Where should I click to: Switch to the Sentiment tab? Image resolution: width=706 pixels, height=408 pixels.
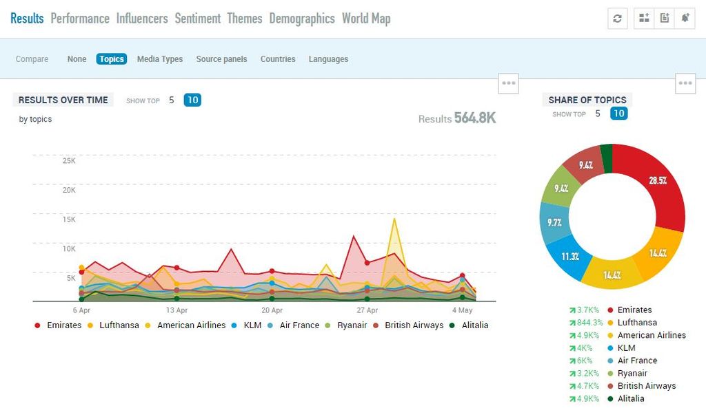[197, 19]
